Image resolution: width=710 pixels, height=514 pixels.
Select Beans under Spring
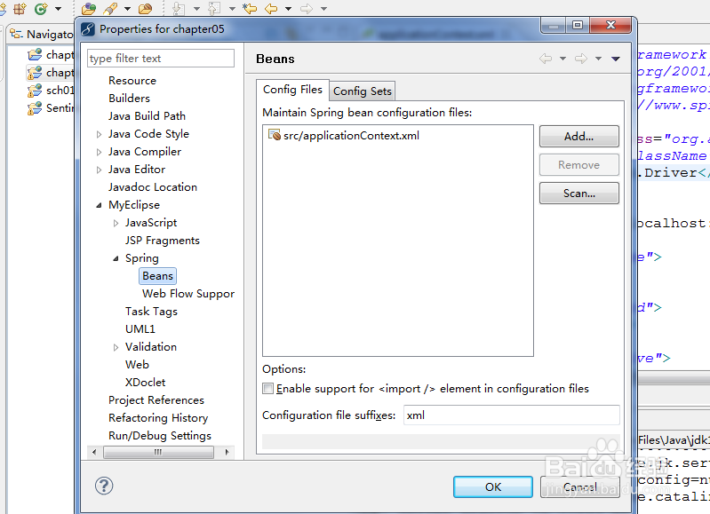[x=157, y=276]
